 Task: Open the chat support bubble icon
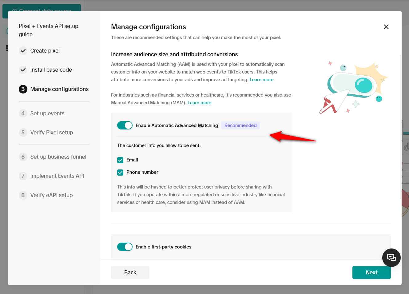coord(391,257)
